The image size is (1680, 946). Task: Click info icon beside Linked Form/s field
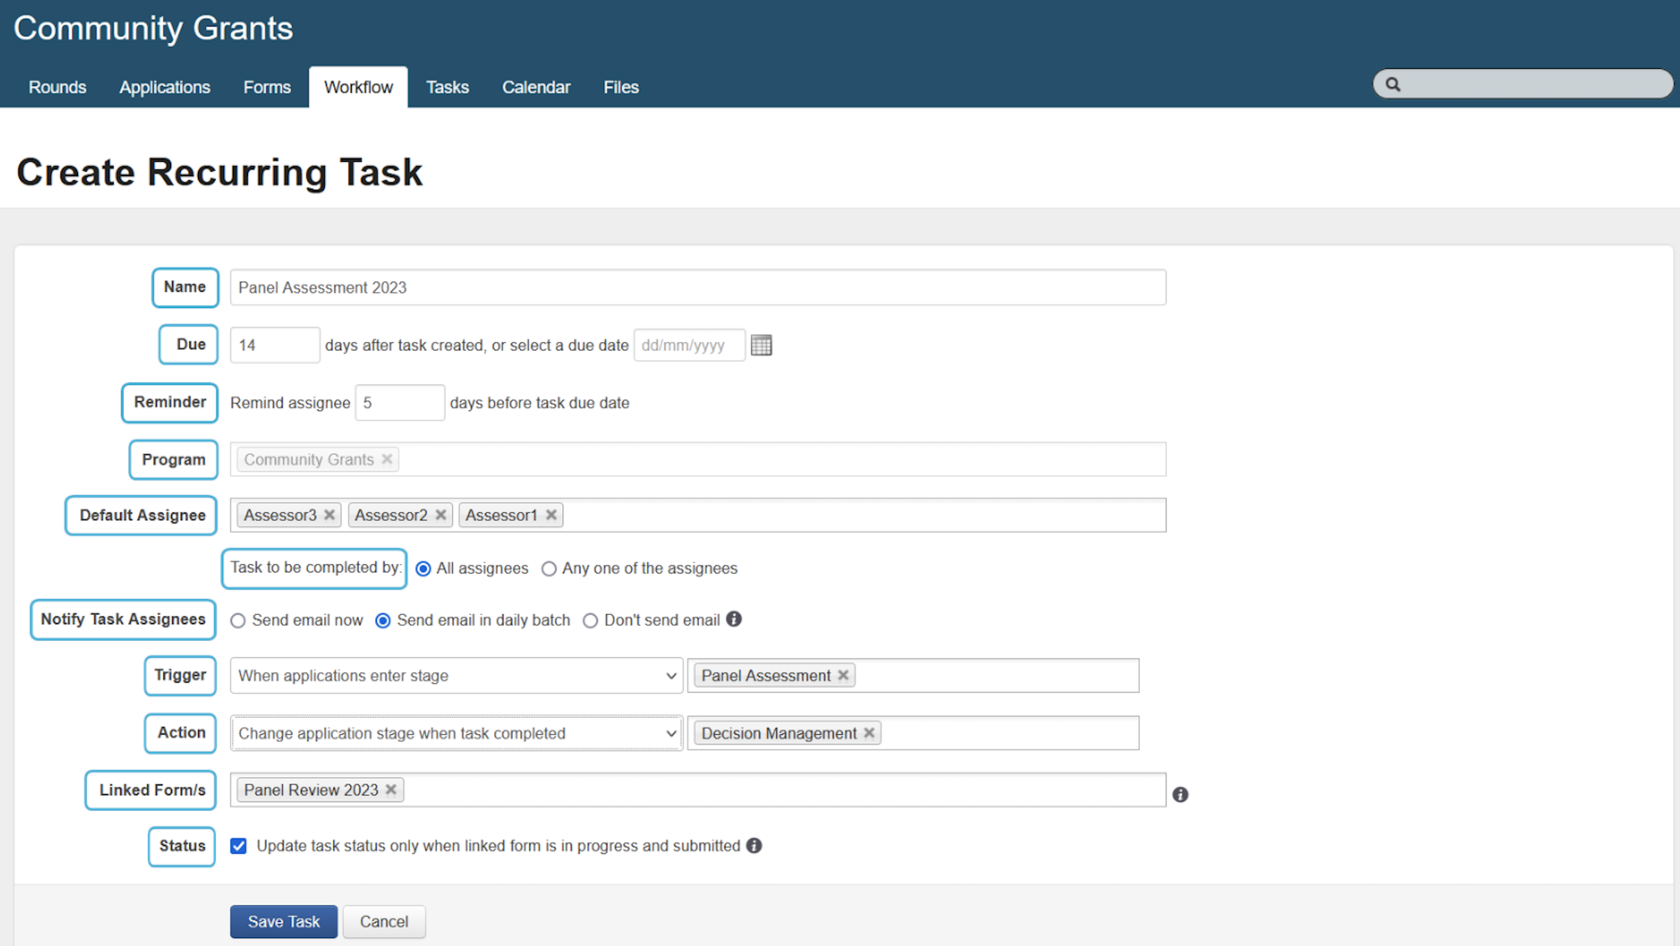point(1180,794)
